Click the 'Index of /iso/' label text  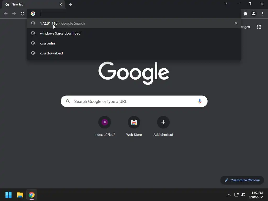pos(105,135)
